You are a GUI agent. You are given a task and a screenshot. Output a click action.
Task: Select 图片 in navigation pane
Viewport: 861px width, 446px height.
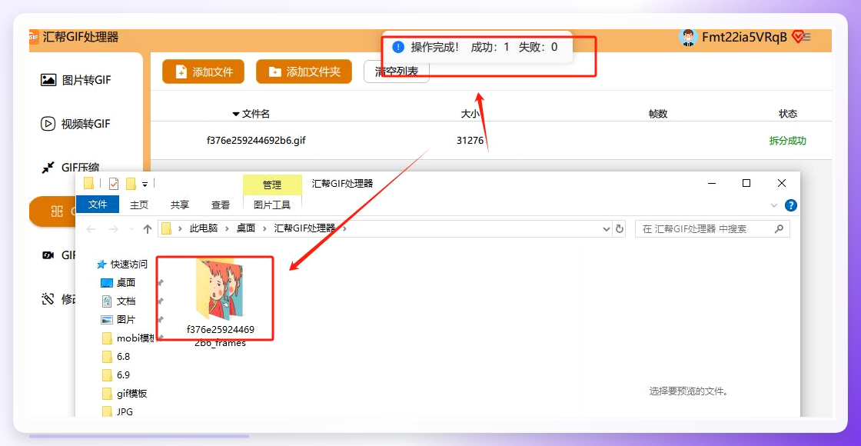coord(118,320)
